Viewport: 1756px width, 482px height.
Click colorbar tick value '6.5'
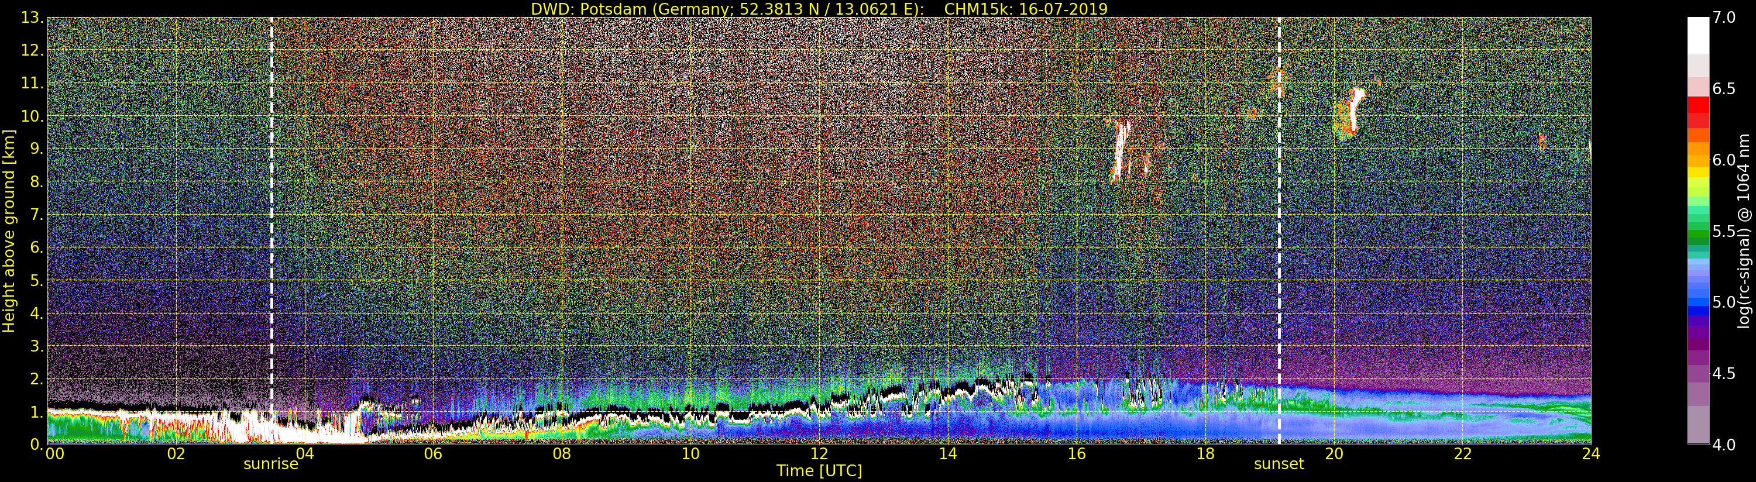tap(1724, 89)
